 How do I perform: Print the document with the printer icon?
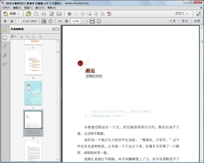click(44, 14)
